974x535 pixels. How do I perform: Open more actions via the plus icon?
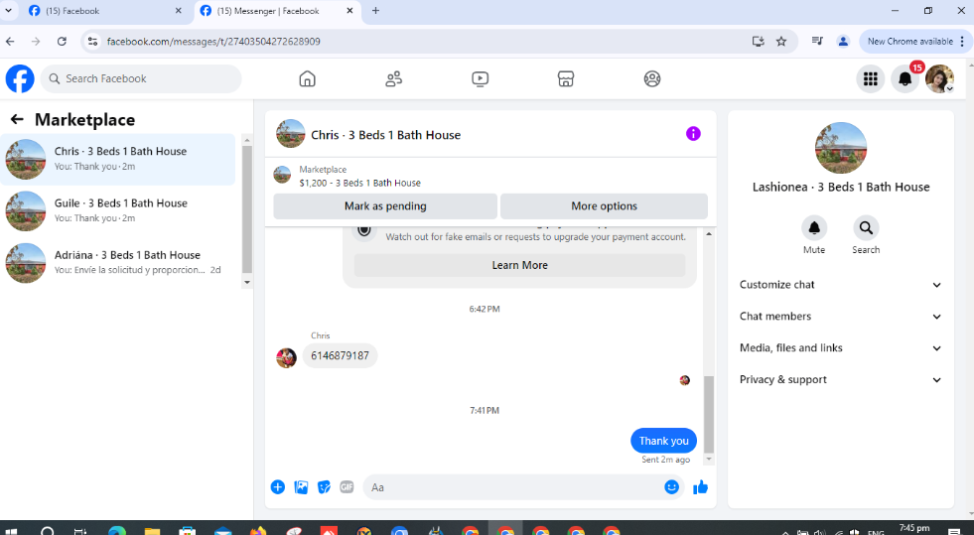[278, 487]
